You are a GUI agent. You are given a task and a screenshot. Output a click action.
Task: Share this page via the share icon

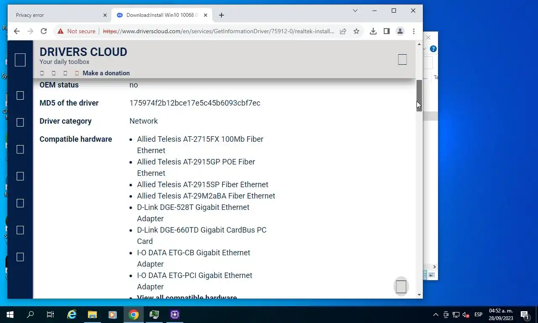(x=343, y=31)
